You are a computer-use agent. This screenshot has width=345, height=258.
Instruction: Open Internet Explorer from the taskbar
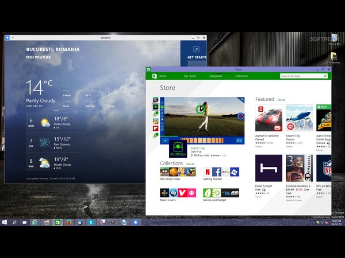pyautogui.click(x=35, y=222)
